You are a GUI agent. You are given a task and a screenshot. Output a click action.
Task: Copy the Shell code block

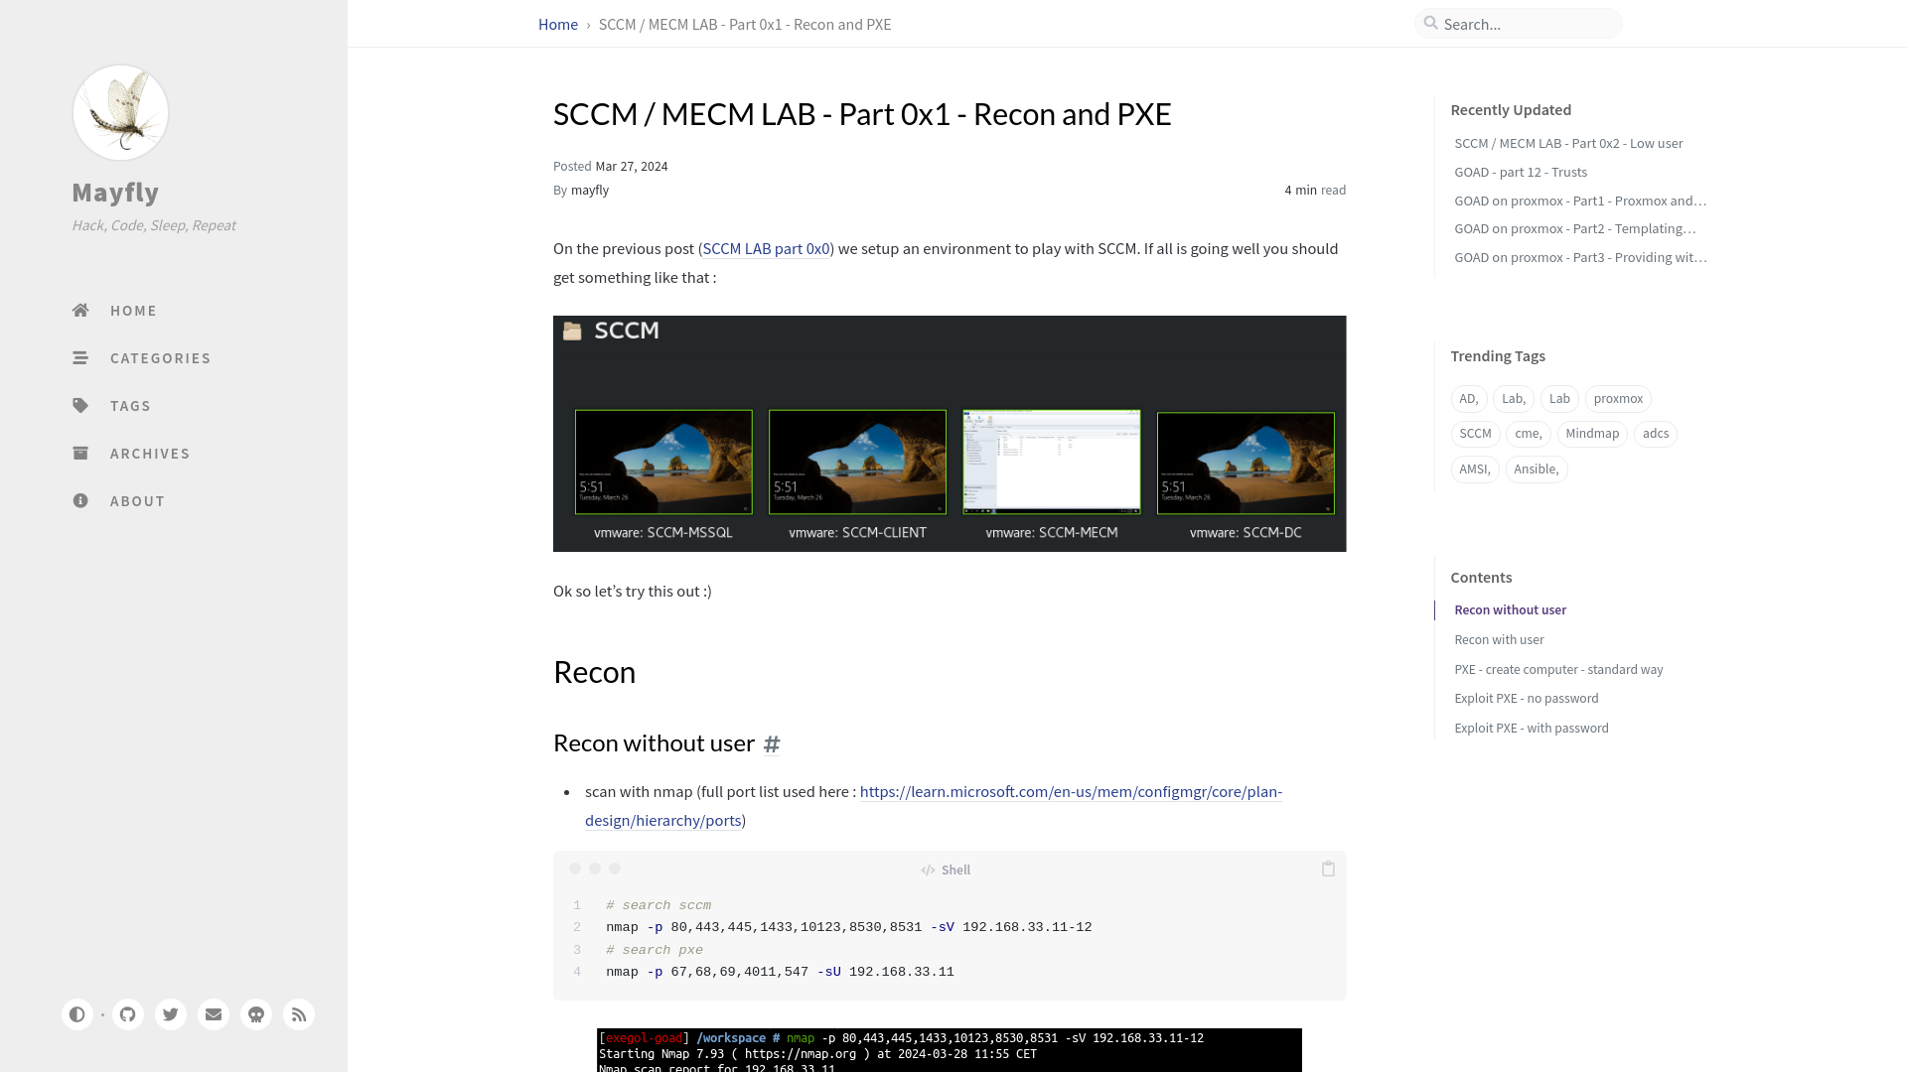(x=1328, y=869)
